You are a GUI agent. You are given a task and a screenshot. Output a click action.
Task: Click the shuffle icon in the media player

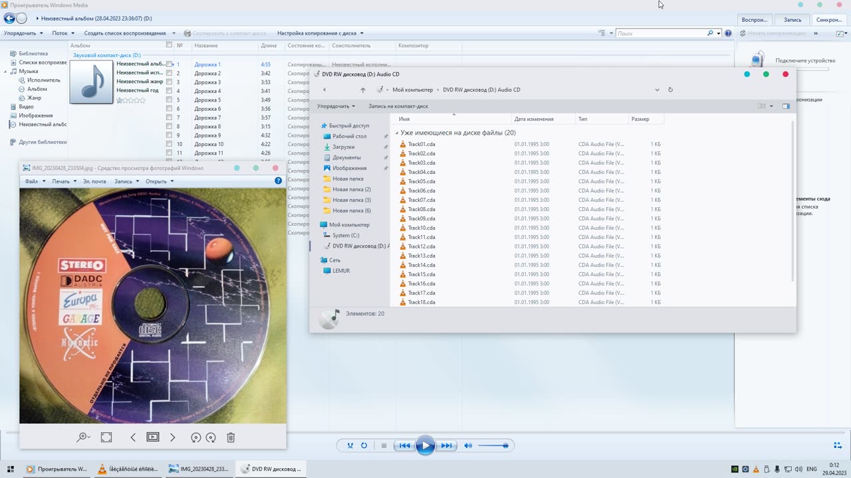(x=350, y=445)
